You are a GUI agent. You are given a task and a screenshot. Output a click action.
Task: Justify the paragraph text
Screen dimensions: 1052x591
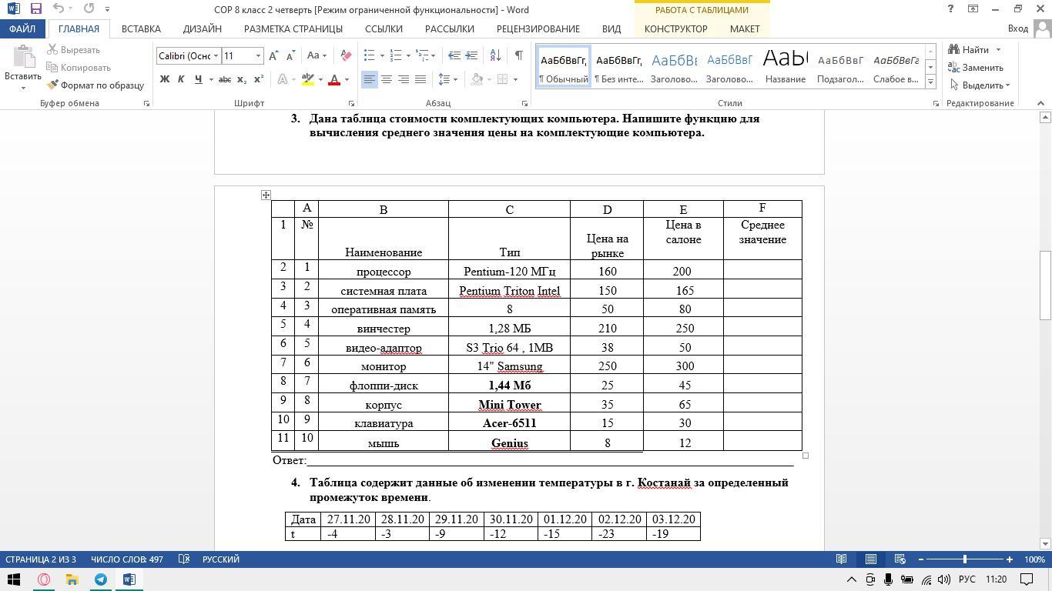click(420, 79)
